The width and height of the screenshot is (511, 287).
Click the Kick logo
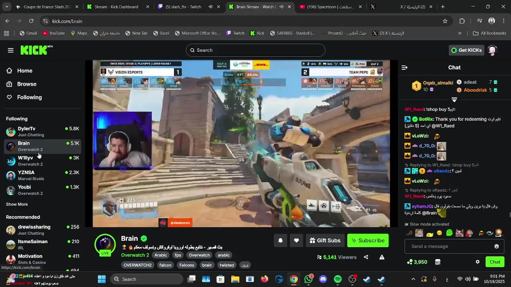coord(36,50)
